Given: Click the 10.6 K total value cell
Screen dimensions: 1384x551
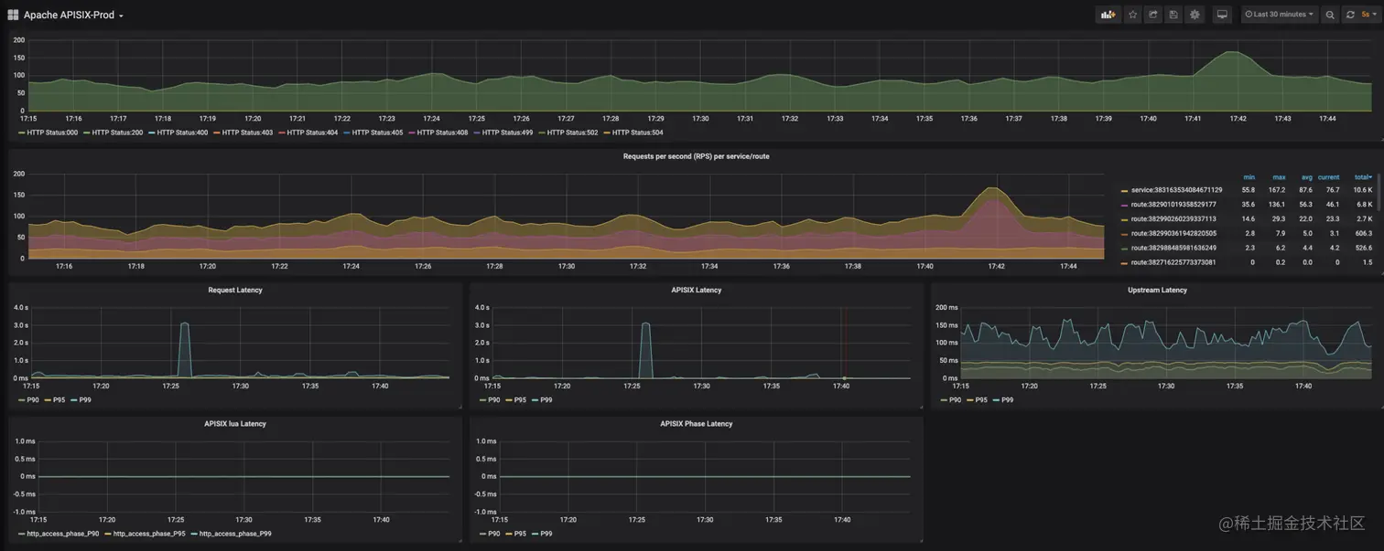Looking at the screenshot, I should (x=1363, y=190).
